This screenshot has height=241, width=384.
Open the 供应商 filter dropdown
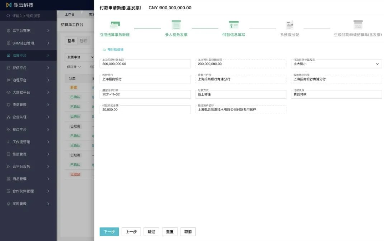[x=74, y=67]
